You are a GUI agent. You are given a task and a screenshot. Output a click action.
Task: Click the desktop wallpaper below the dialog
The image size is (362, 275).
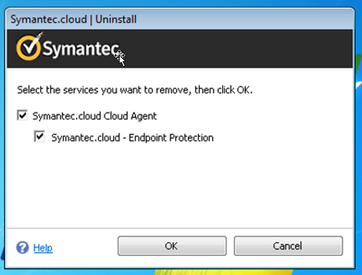pos(180,272)
